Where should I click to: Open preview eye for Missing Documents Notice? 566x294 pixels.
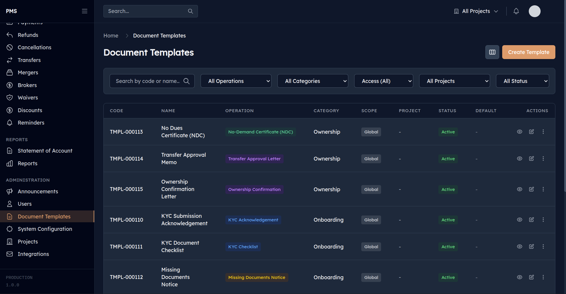pos(519,277)
